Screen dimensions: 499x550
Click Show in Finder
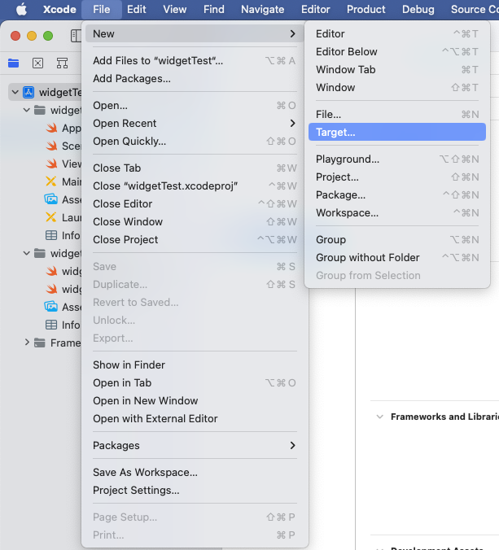pyautogui.click(x=195, y=364)
